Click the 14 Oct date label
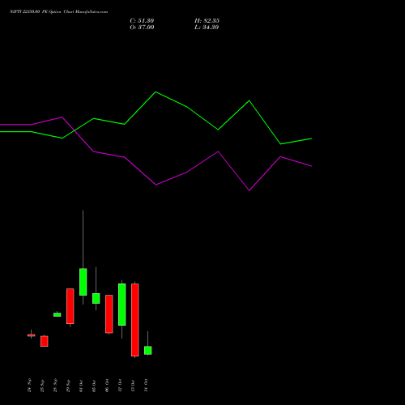 147,386
